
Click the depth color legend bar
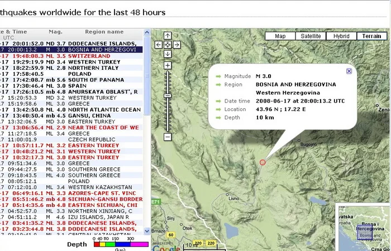pyautogui.click(x=121, y=244)
